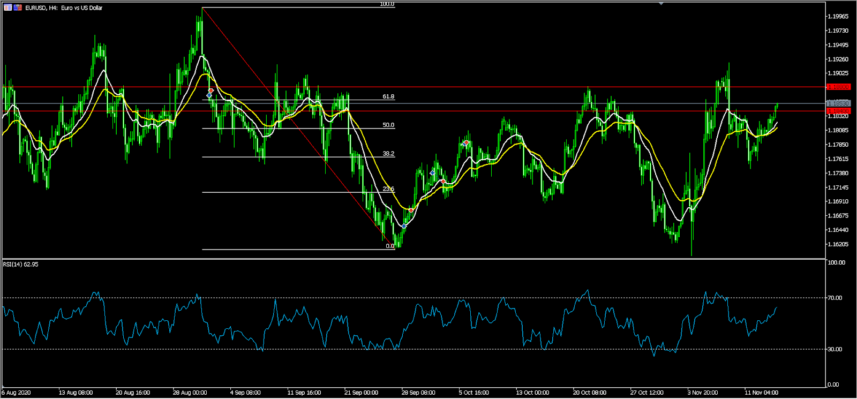Click the chart shift triangle marker at top
The height and width of the screenshot is (399, 857).
[x=661, y=4]
